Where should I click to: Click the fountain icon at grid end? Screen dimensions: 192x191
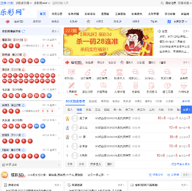184,86
